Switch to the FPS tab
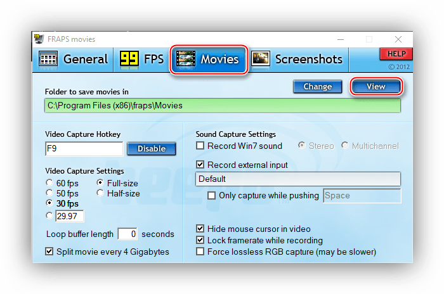 click(141, 60)
